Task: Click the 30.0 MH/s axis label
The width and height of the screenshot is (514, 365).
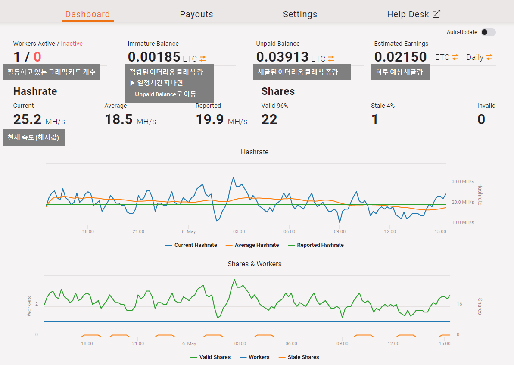Action: (x=463, y=181)
